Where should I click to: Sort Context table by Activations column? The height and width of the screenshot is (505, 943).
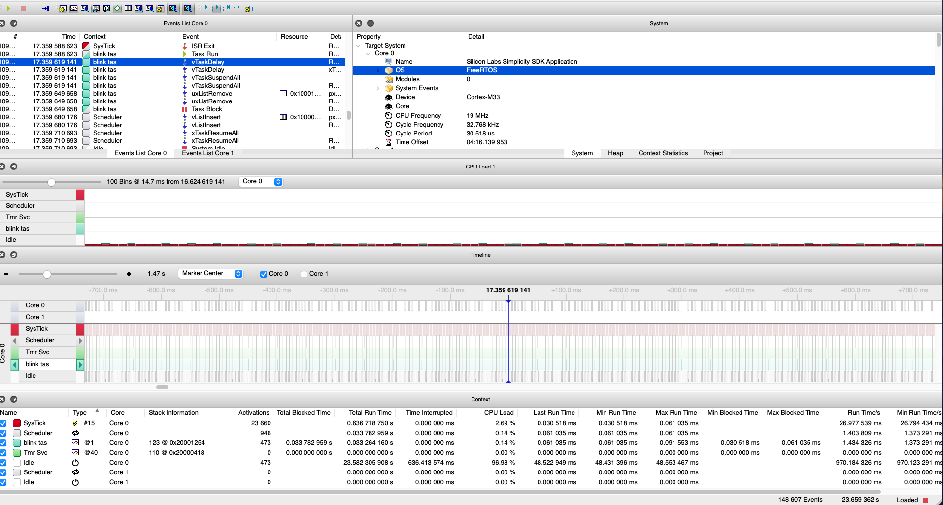point(254,413)
